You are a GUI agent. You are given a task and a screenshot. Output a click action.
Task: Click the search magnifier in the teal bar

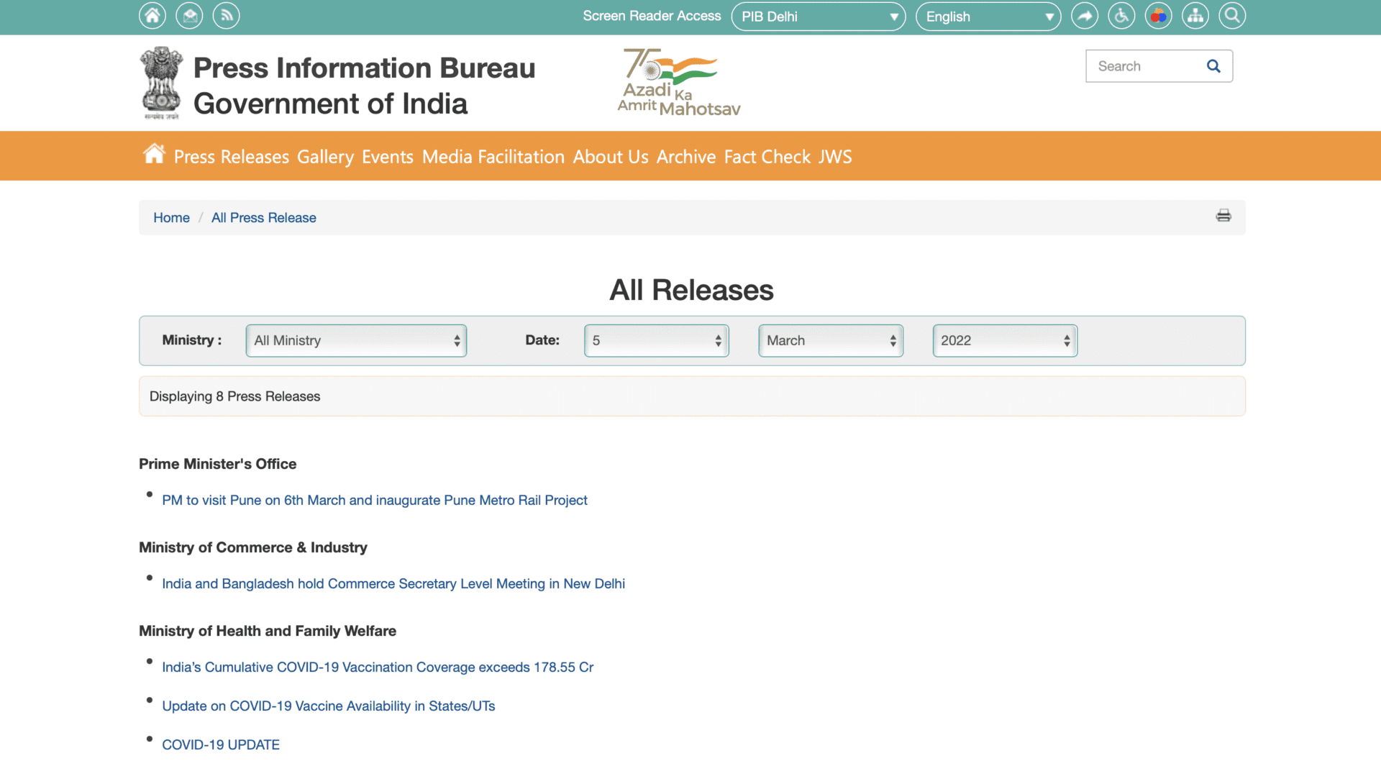[1231, 15]
